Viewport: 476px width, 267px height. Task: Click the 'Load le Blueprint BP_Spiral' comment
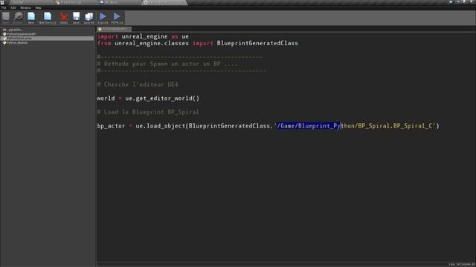click(148, 112)
